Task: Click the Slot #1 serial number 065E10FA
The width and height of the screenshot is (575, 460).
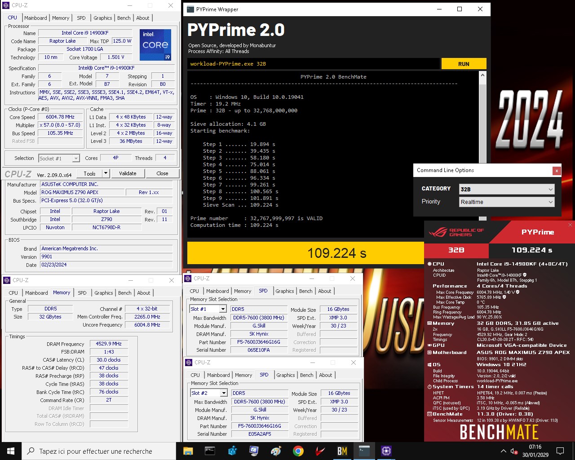Action: pyautogui.click(x=259, y=350)
